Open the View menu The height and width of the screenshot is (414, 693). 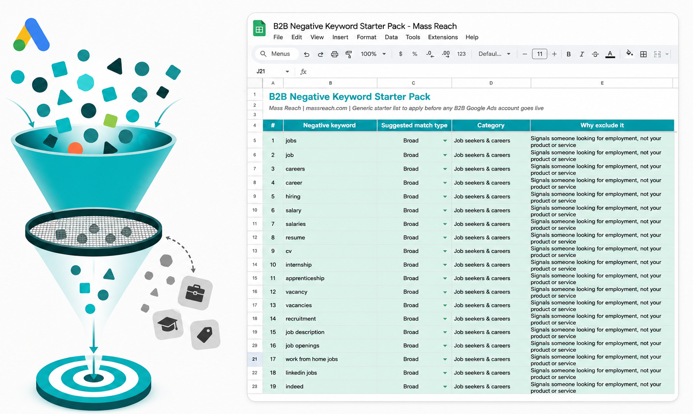(317, 37)
